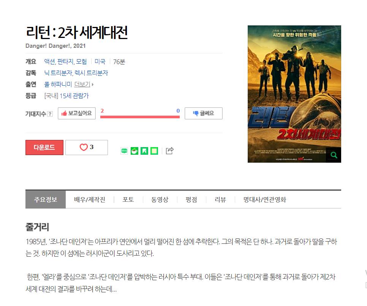The width and height of the screenshot is (367, 306).
Task: Open the external share arrow icon
Action: pos(170,151)
